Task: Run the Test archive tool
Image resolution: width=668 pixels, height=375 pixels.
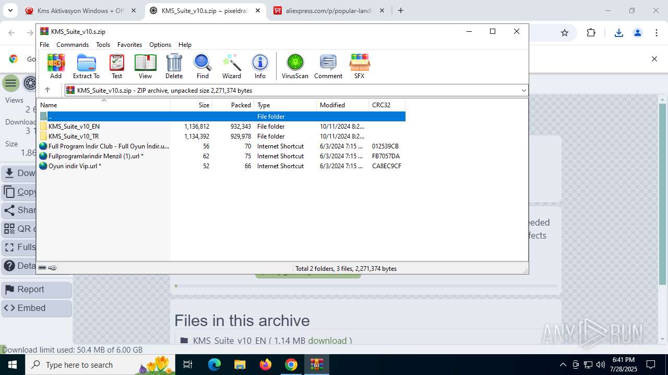Action: (x=117, y=66)
